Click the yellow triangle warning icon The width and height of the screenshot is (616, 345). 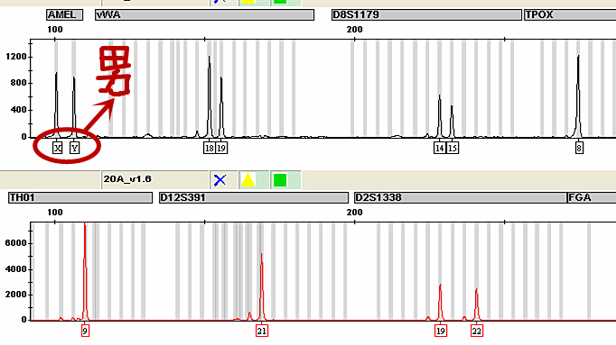click(x=248, y=180)
